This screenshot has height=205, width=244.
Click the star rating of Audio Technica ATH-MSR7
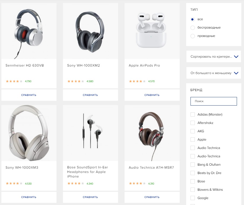tap(137, 183)
